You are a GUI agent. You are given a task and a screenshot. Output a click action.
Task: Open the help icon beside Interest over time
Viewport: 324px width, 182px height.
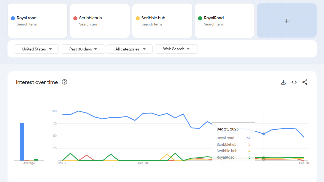(x=64, y=82)
